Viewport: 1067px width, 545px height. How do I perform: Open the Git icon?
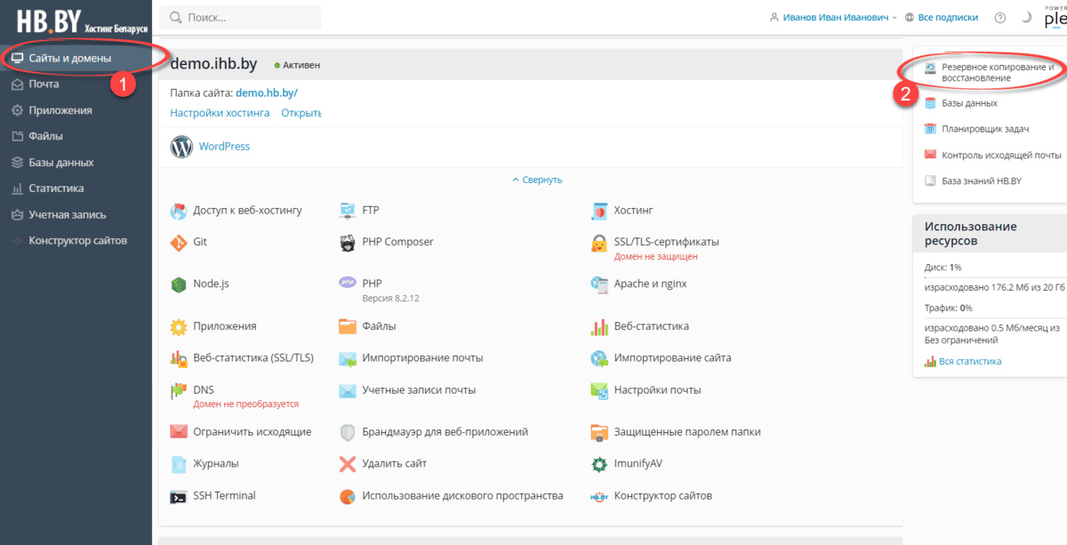point(179,242)
